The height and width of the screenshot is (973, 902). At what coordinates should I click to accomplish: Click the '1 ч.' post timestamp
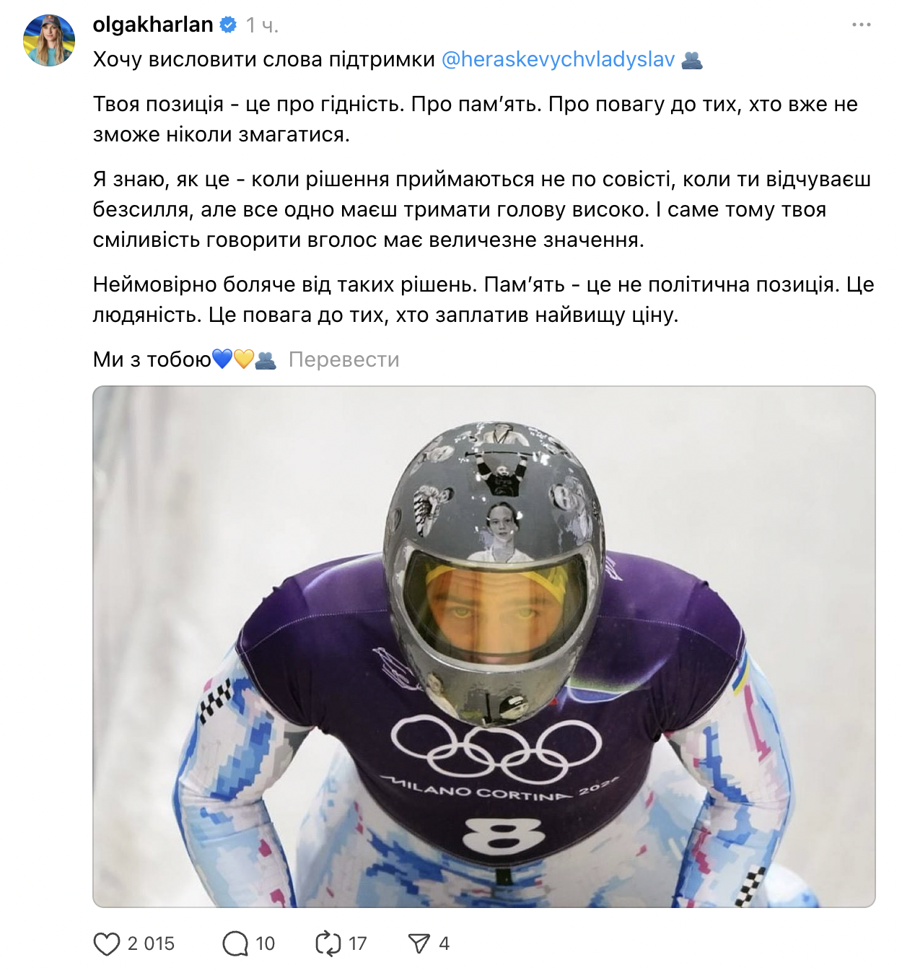(x=261, y=26)
